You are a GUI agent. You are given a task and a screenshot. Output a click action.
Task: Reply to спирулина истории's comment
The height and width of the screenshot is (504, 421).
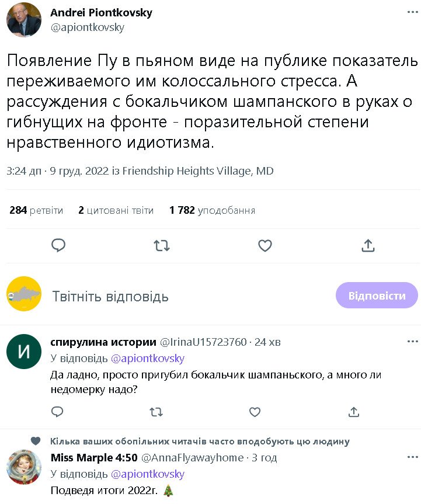(x=57, y=412)
